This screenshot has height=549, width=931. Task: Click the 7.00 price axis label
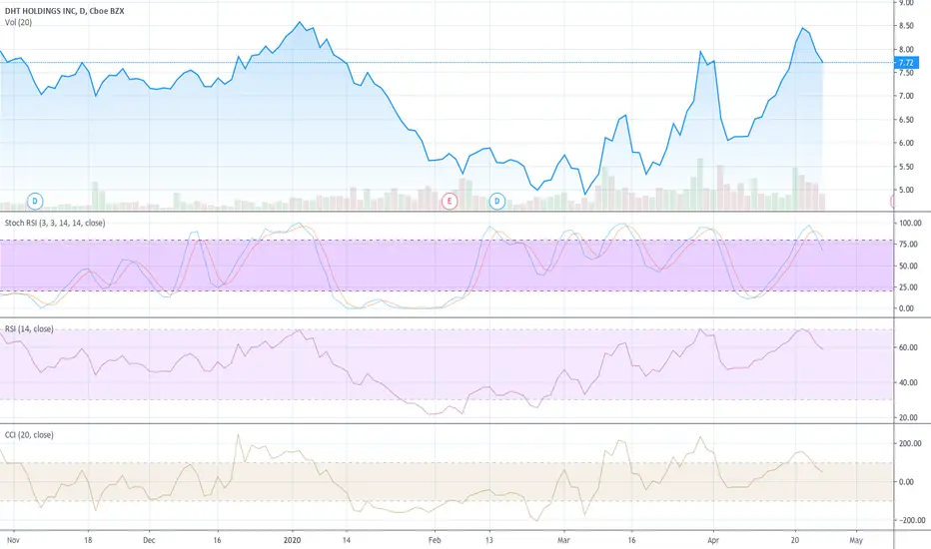[906, 96]
